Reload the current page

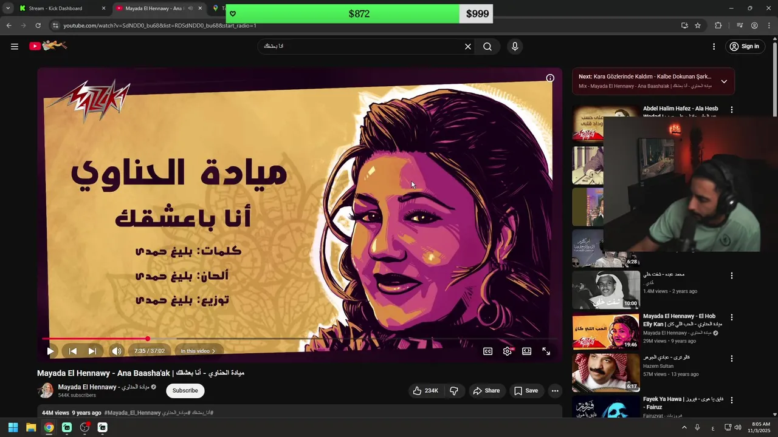pos(38,25)
